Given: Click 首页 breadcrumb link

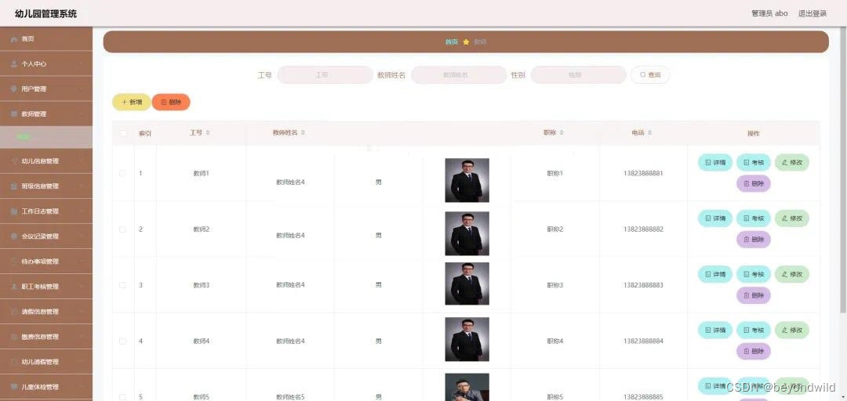Looking at the screenshot, I should tap(452, 42).
